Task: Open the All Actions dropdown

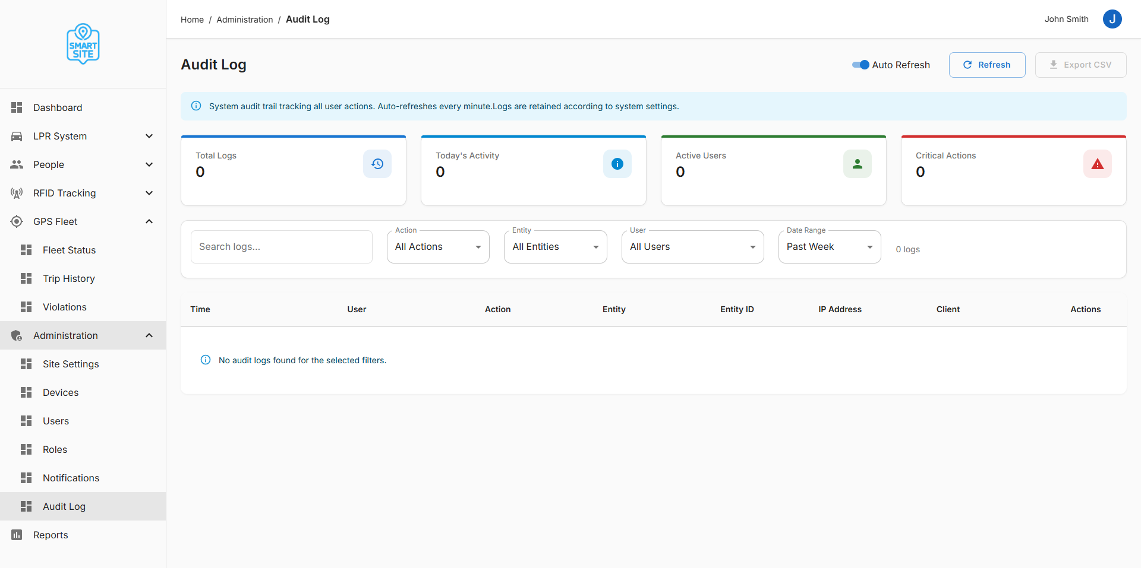Action: 438,247
